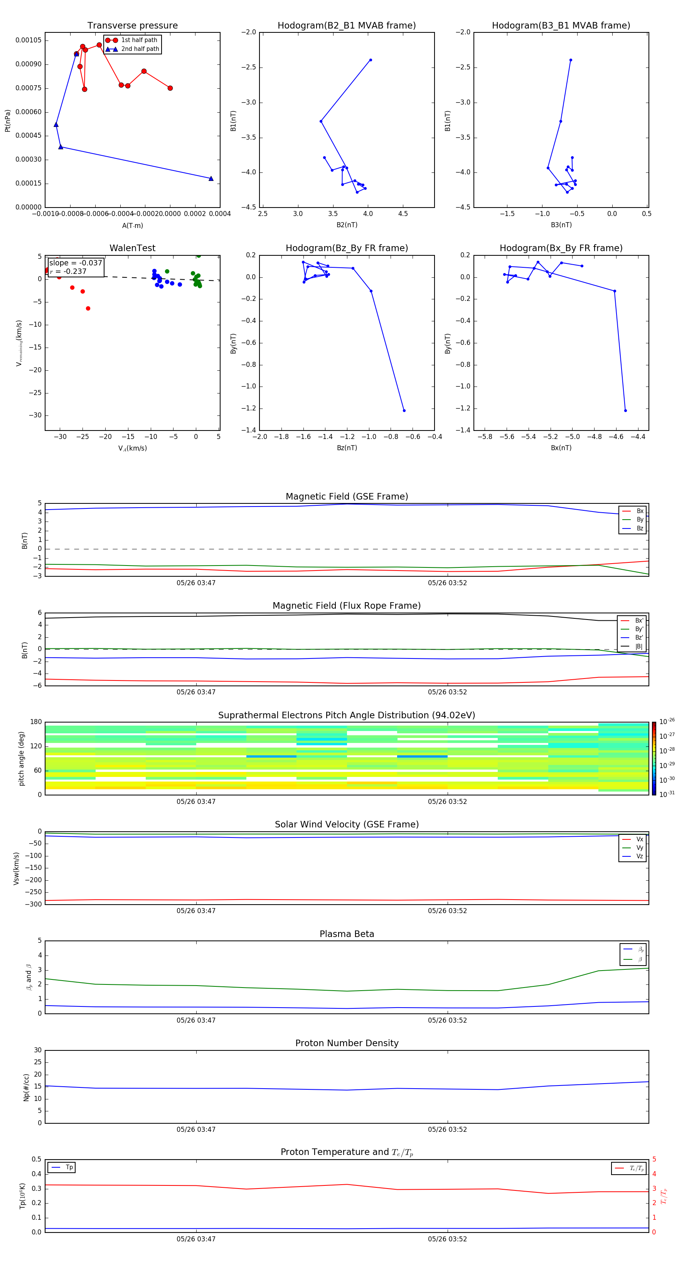Viewport: 694px width, 1273px height.
Task: Click '05/26 03:52' tick under proton temperature plot
Action: (x=448, y=1239)
